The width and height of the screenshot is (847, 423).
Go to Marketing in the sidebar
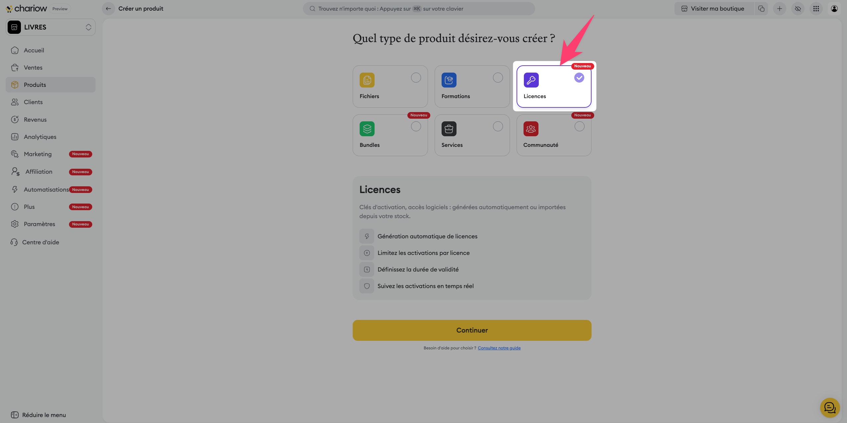37,154
